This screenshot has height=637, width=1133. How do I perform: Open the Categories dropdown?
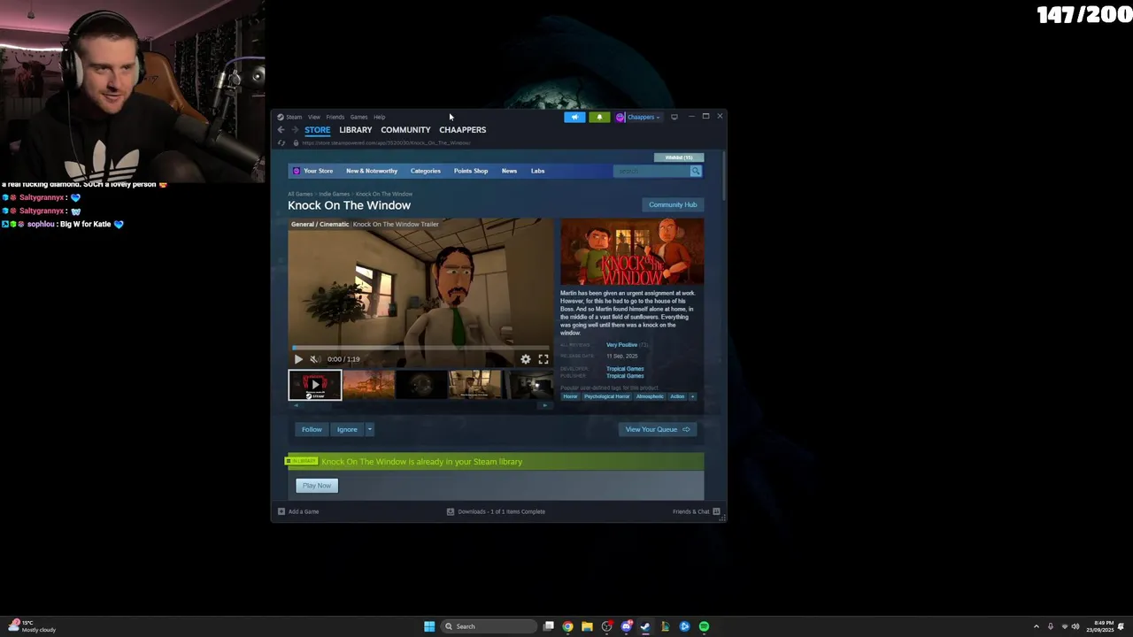click(425, 171)
